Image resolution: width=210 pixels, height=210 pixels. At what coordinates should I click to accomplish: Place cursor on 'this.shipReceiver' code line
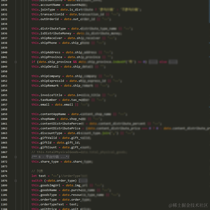pyautogui.click(x=74, y=38)
